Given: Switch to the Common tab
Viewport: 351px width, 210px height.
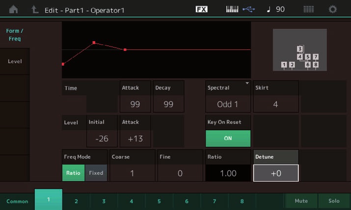Looking at the screenshot, I should [x=17, y=201].
